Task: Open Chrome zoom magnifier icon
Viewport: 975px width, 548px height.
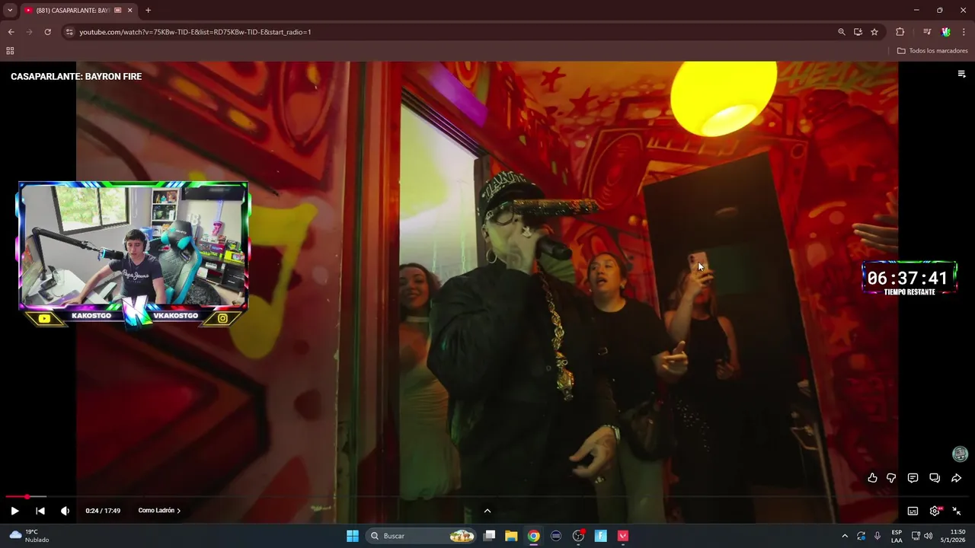Action: pyautogui.click(x=841, y=32)
